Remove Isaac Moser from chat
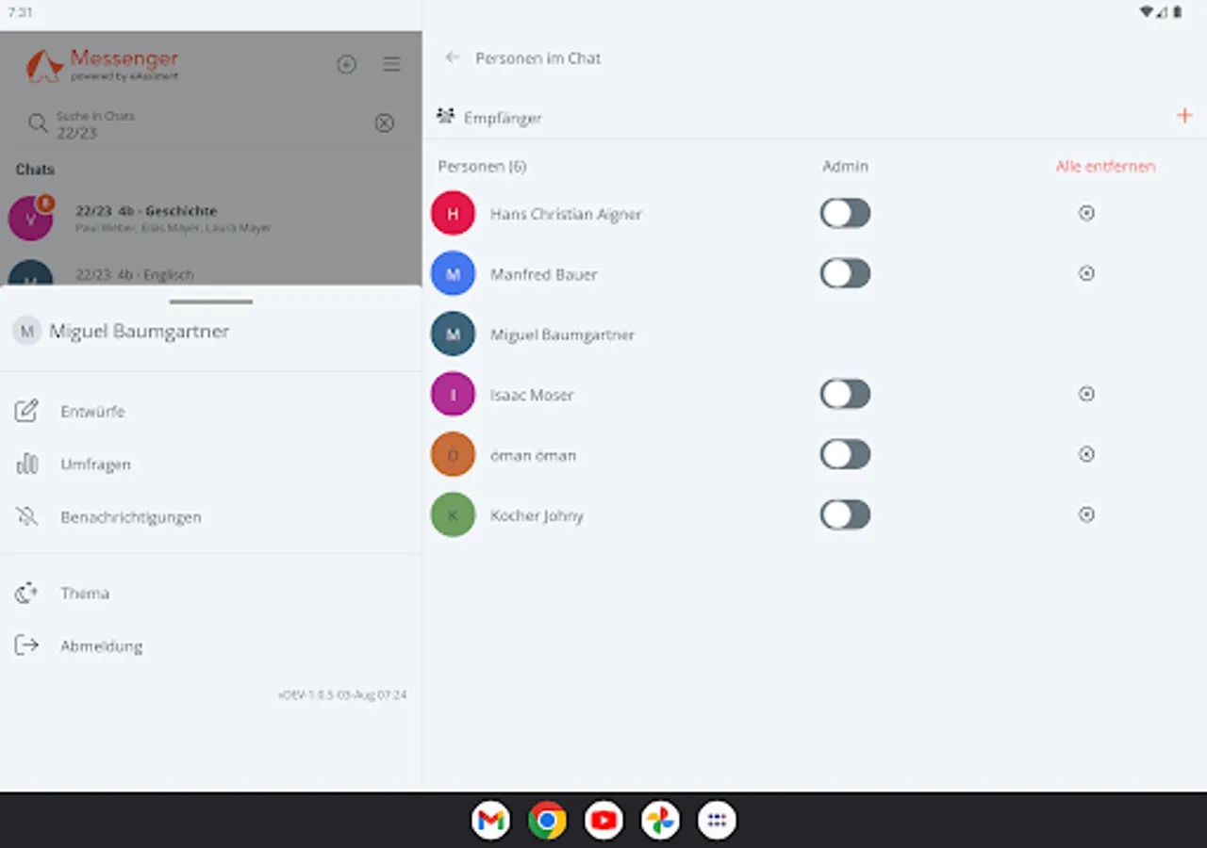 point(1086,394)
